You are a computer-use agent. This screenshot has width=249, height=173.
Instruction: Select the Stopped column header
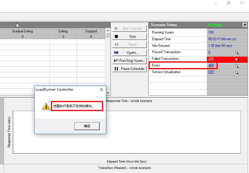(x=91, y=31)
